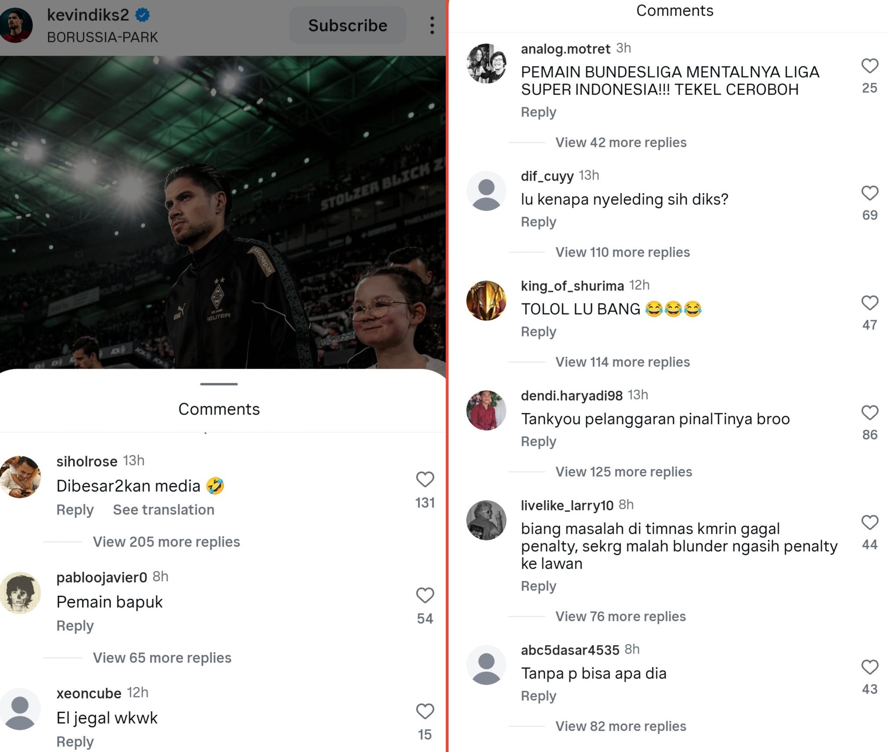The image size is (887, 752).
Task: Heart dif_cuyy's comment
Action: tap(869, 193)
